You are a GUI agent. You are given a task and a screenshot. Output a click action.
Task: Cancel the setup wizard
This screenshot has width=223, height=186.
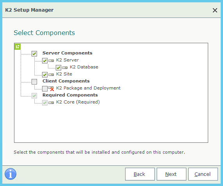pos(203,174)
